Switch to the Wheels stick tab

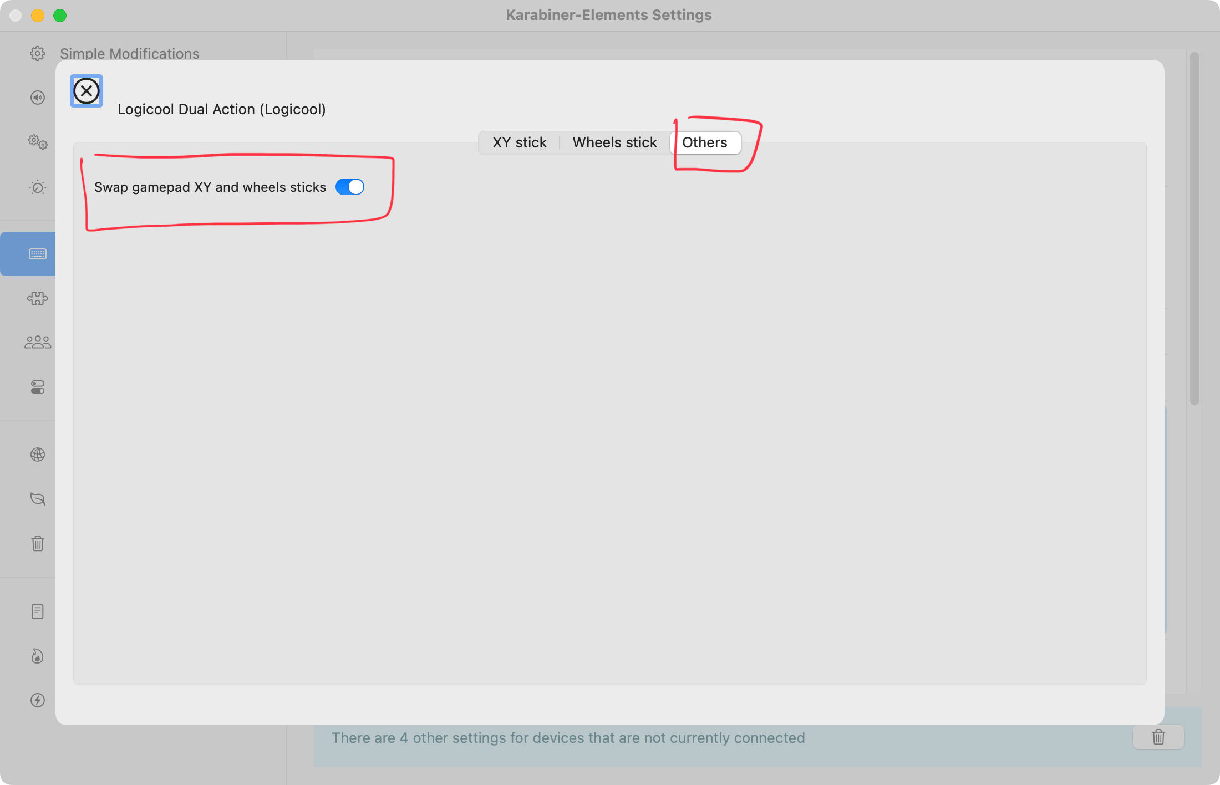pyautogui.click(x=614, y=141)
